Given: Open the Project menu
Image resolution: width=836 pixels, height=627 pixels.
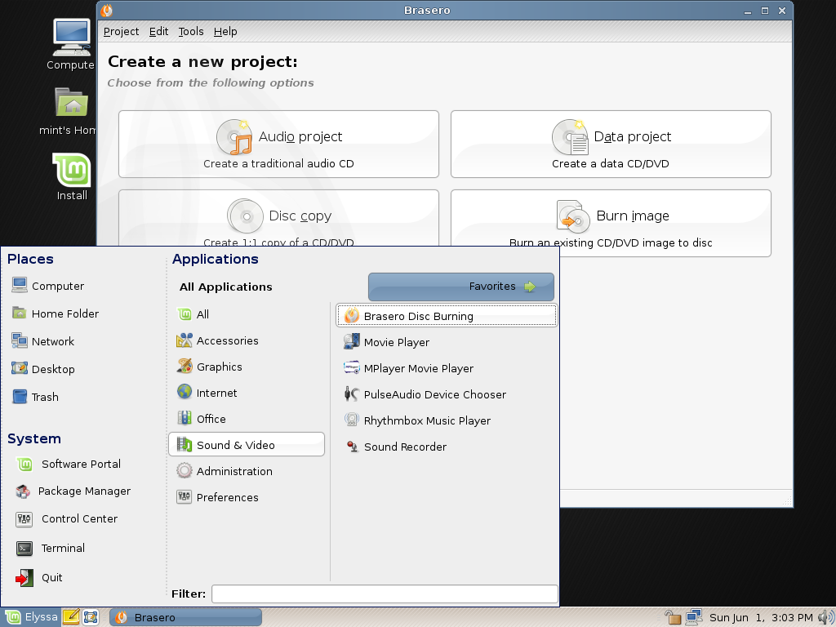Looking at the screenshot, I should tap(121, 32).
